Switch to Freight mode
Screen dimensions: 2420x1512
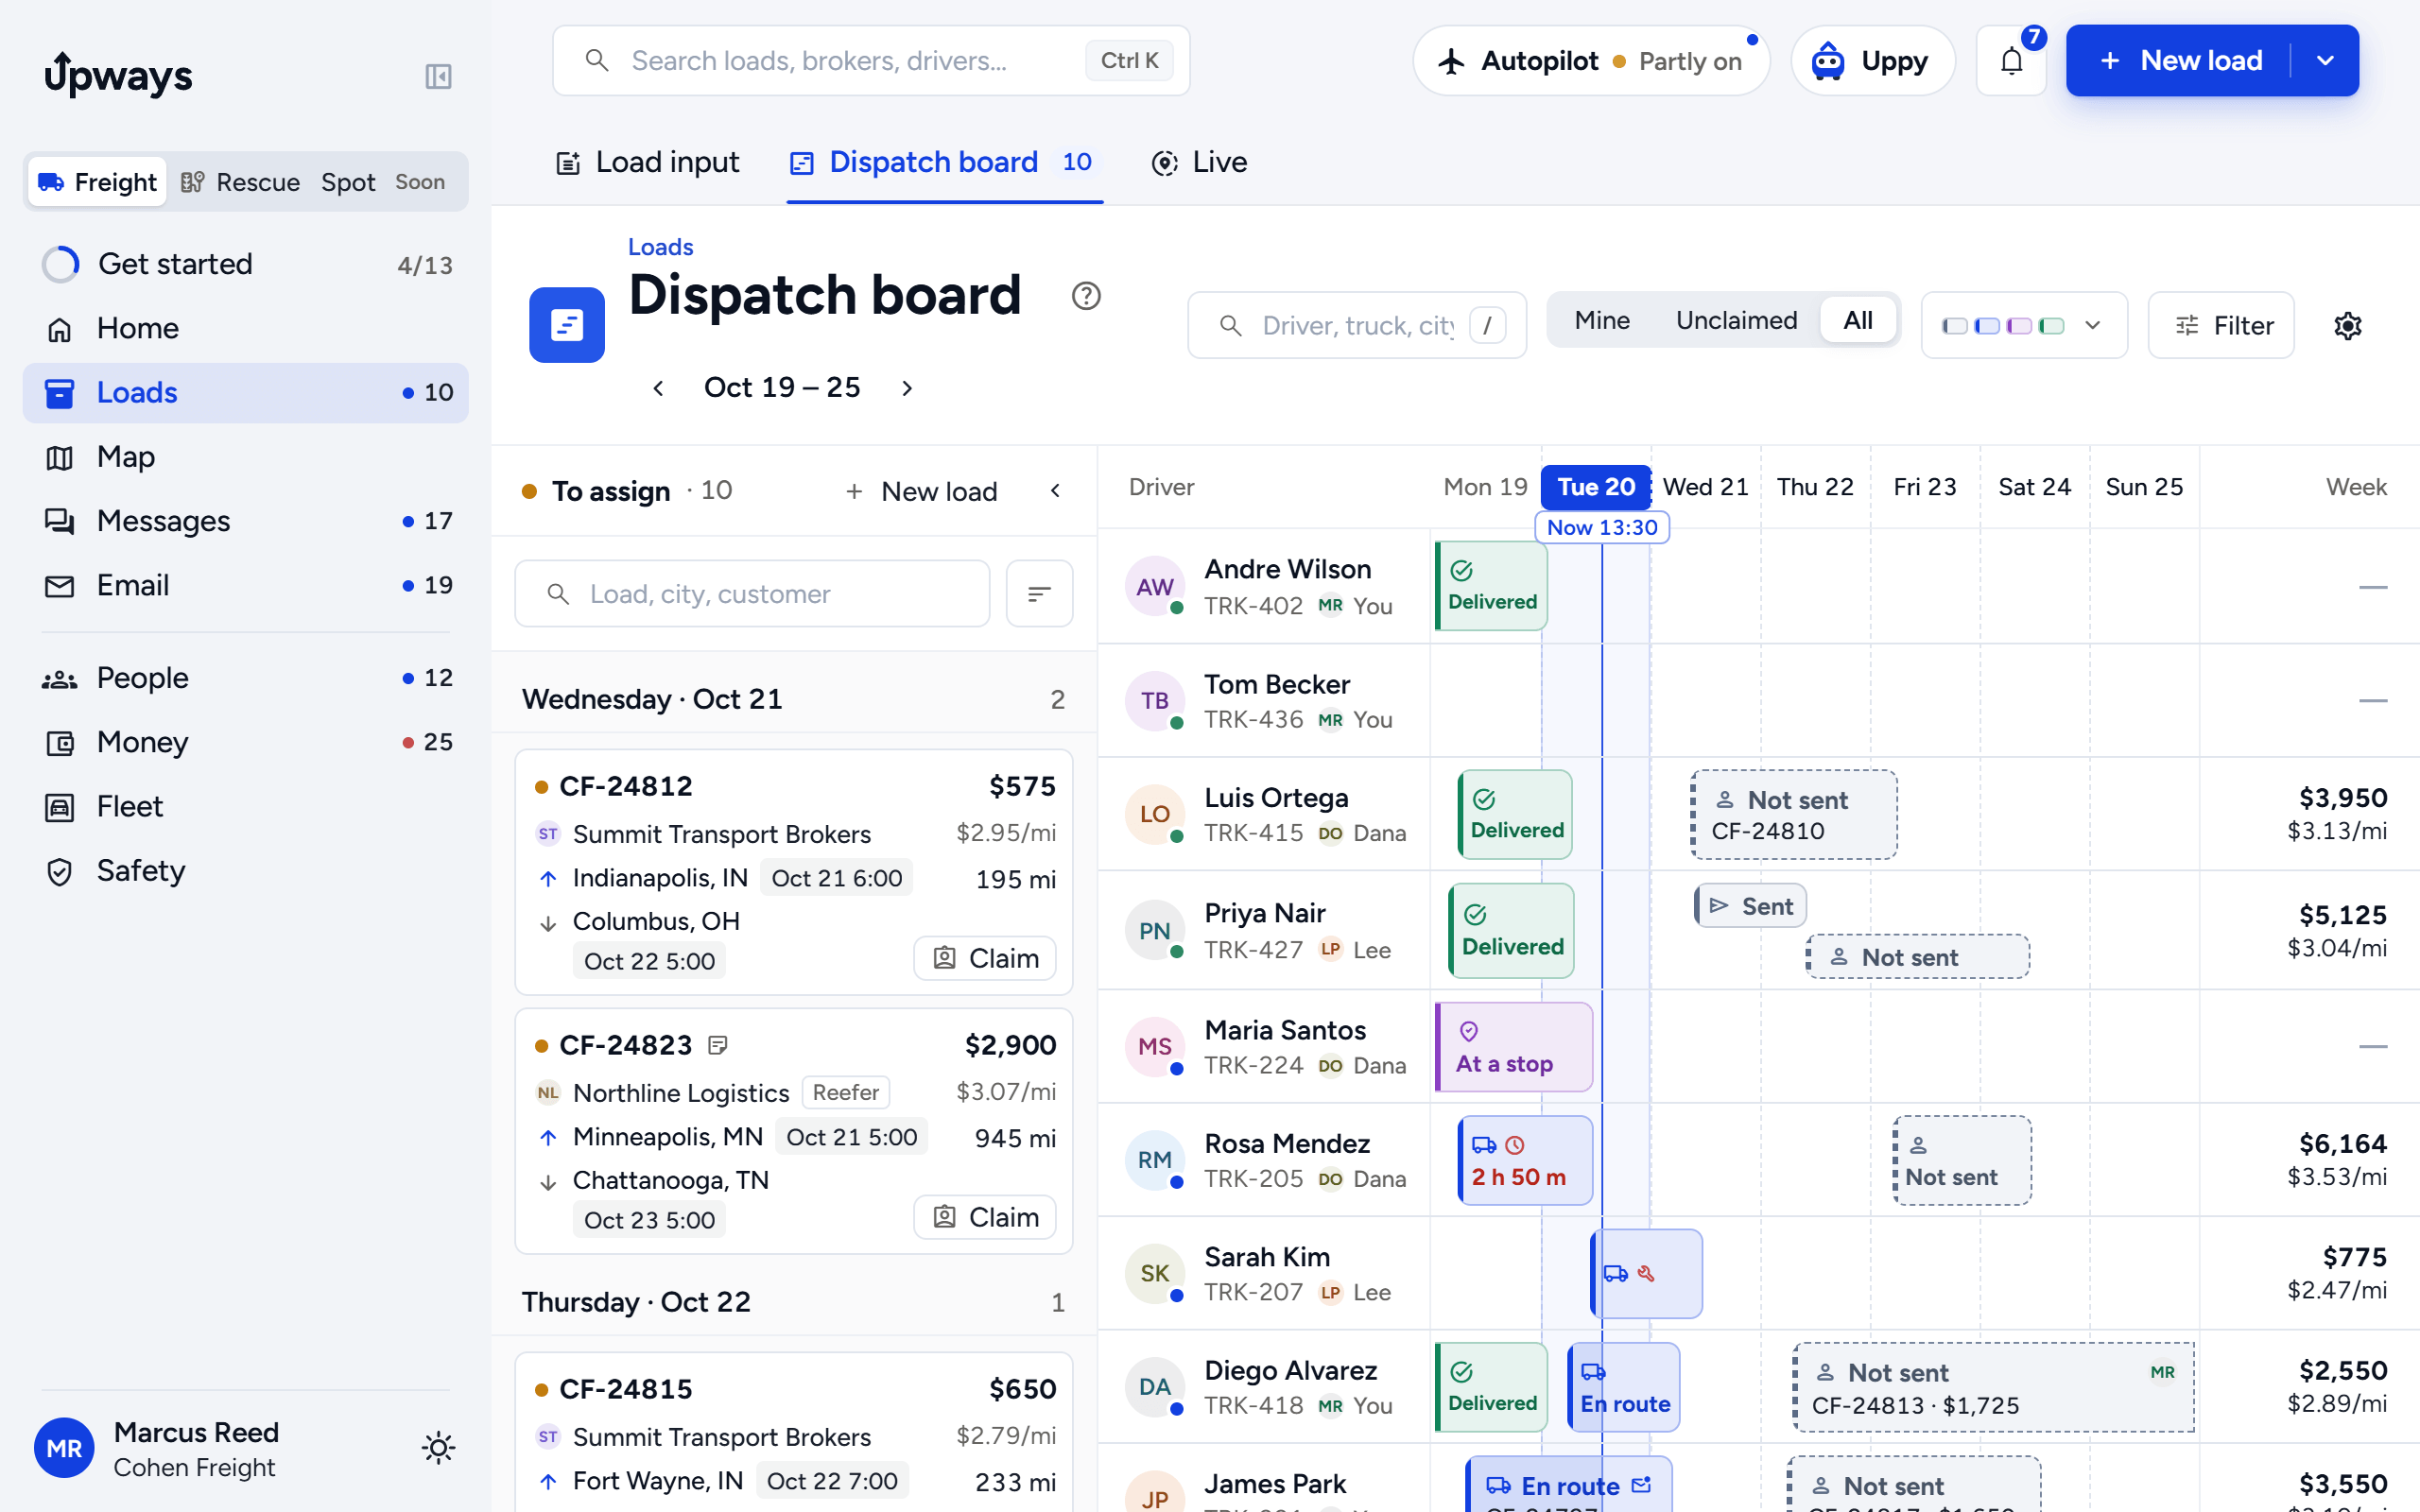pyautogui.click(x=97, y=182)
